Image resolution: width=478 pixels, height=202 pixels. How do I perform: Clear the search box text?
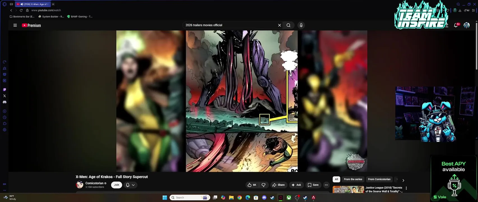pyautogui.click(x=279, y=25)
